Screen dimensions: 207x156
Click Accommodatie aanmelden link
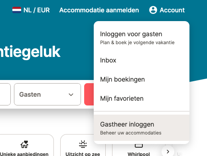tap(99, 10)
